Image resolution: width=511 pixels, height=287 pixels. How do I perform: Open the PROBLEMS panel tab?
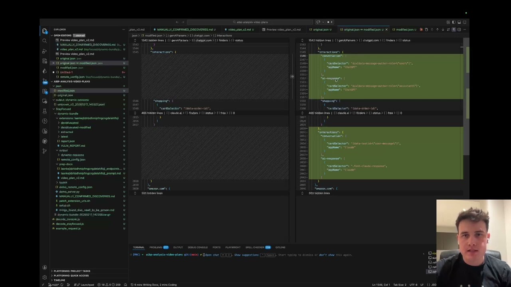point(158,247)
